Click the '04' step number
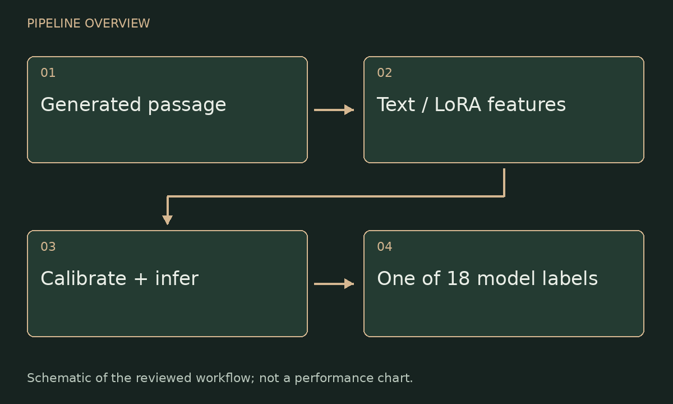This screenshot has height=404, width=673. (385, 247)
